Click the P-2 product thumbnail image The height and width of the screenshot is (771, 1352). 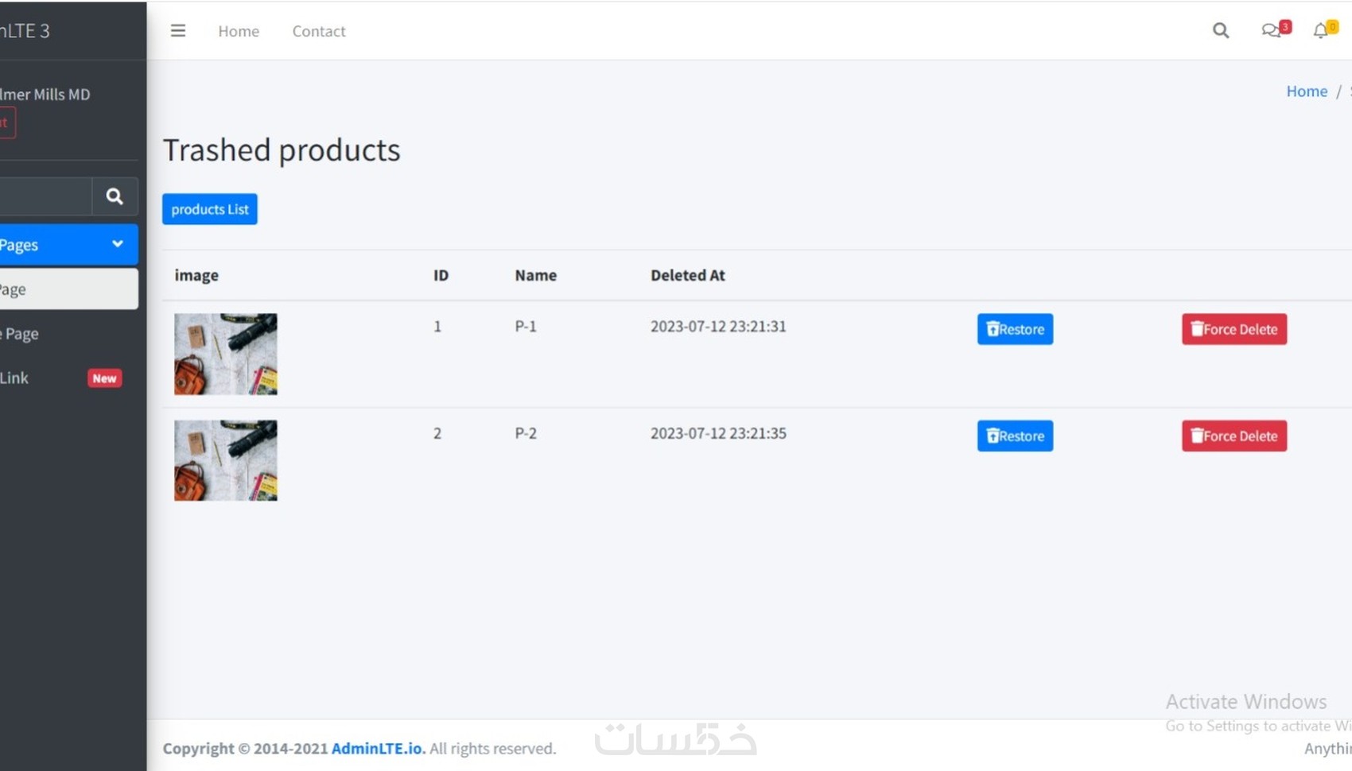coord(226,460)
